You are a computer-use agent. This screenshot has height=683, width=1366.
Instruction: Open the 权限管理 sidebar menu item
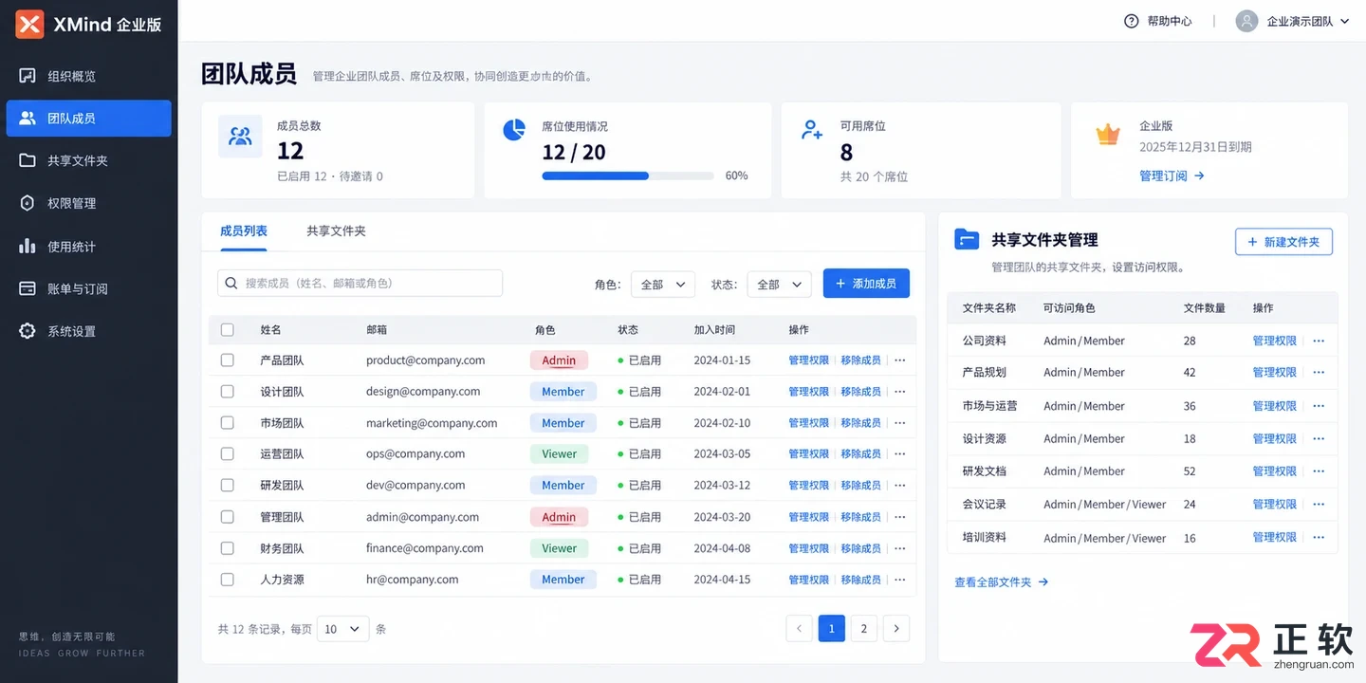point(89,203)
